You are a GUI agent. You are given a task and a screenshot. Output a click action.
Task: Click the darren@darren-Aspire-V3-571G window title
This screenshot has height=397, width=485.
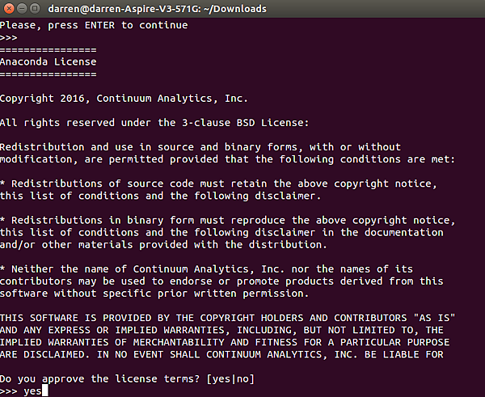click(157, 9)
